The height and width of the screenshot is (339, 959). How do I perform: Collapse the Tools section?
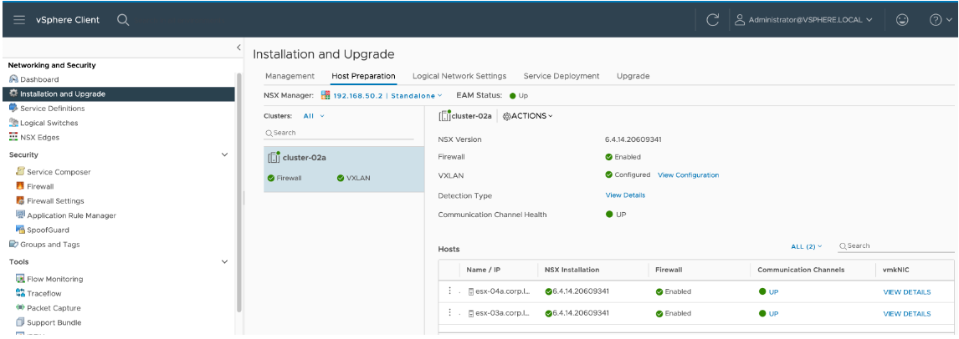pos(223,261)
